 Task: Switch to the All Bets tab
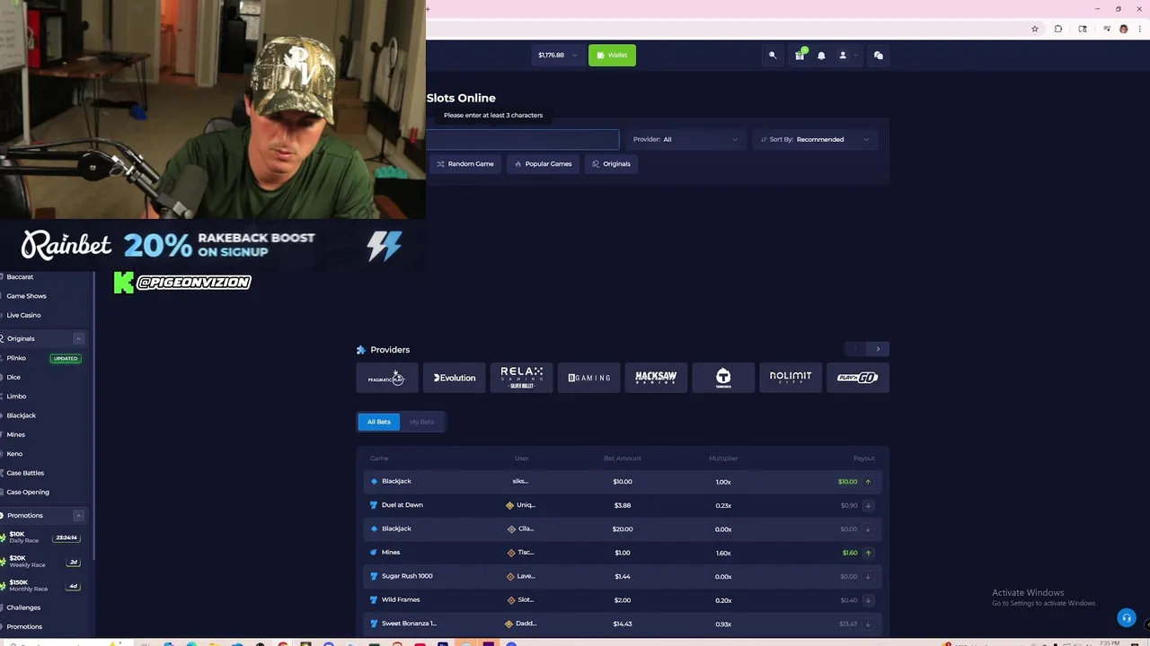coord(378,422)
